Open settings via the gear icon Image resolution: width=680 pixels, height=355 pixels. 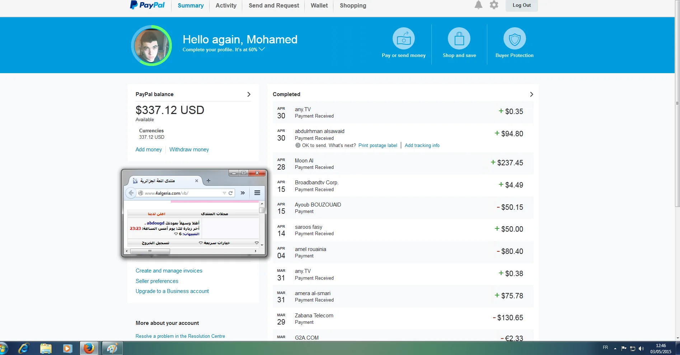click(494, 5)
